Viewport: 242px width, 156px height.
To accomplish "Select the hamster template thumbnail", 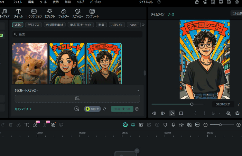I will [x=30, y=63].
